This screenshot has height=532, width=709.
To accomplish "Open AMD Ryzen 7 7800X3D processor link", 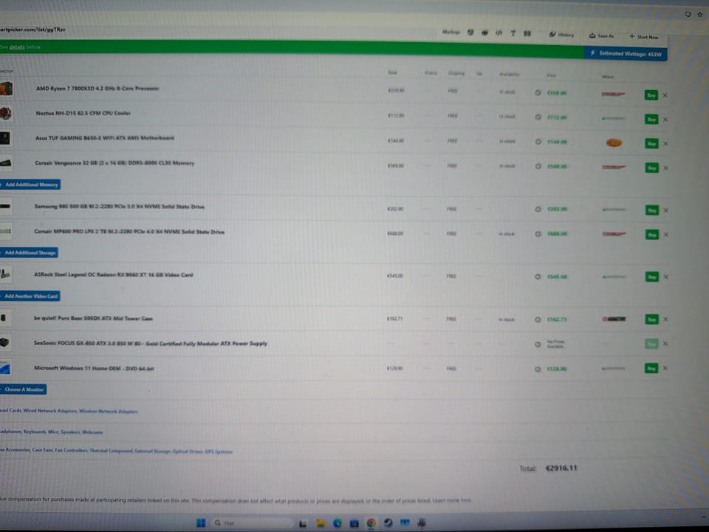I will click(97, 88).
